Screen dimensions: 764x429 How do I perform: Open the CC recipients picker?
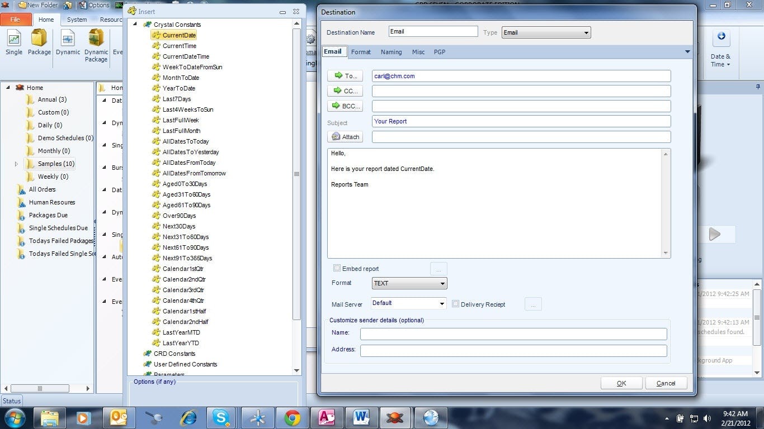pos(345,90)
